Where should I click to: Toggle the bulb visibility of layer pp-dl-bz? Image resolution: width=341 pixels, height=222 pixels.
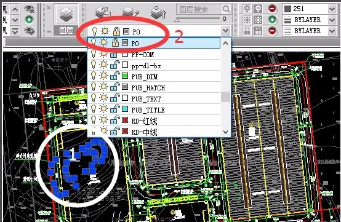(94, 65)
